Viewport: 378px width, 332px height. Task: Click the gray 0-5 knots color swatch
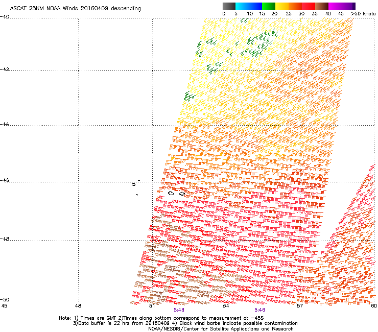229,6
